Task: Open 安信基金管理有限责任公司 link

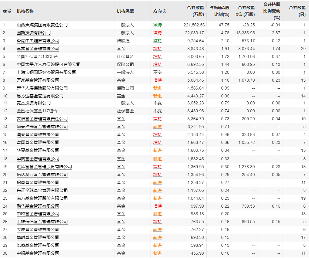Action: tap(42, 119)
